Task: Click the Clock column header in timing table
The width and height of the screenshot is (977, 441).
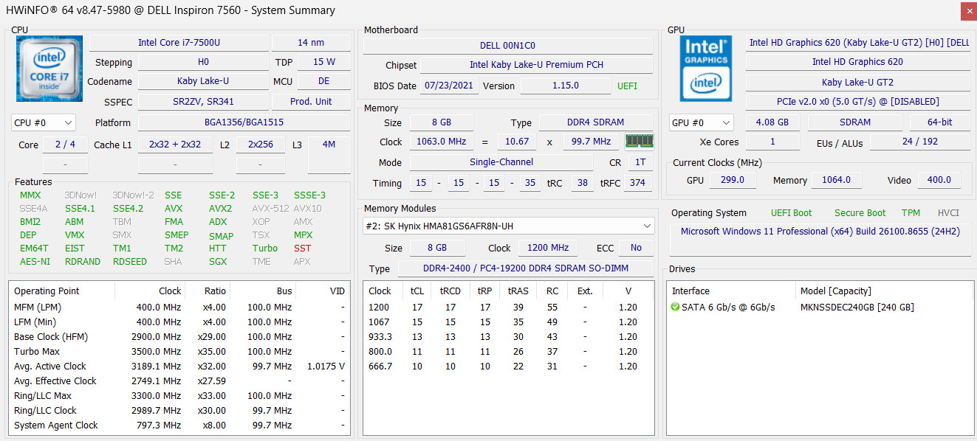Action: pos(380,291)
